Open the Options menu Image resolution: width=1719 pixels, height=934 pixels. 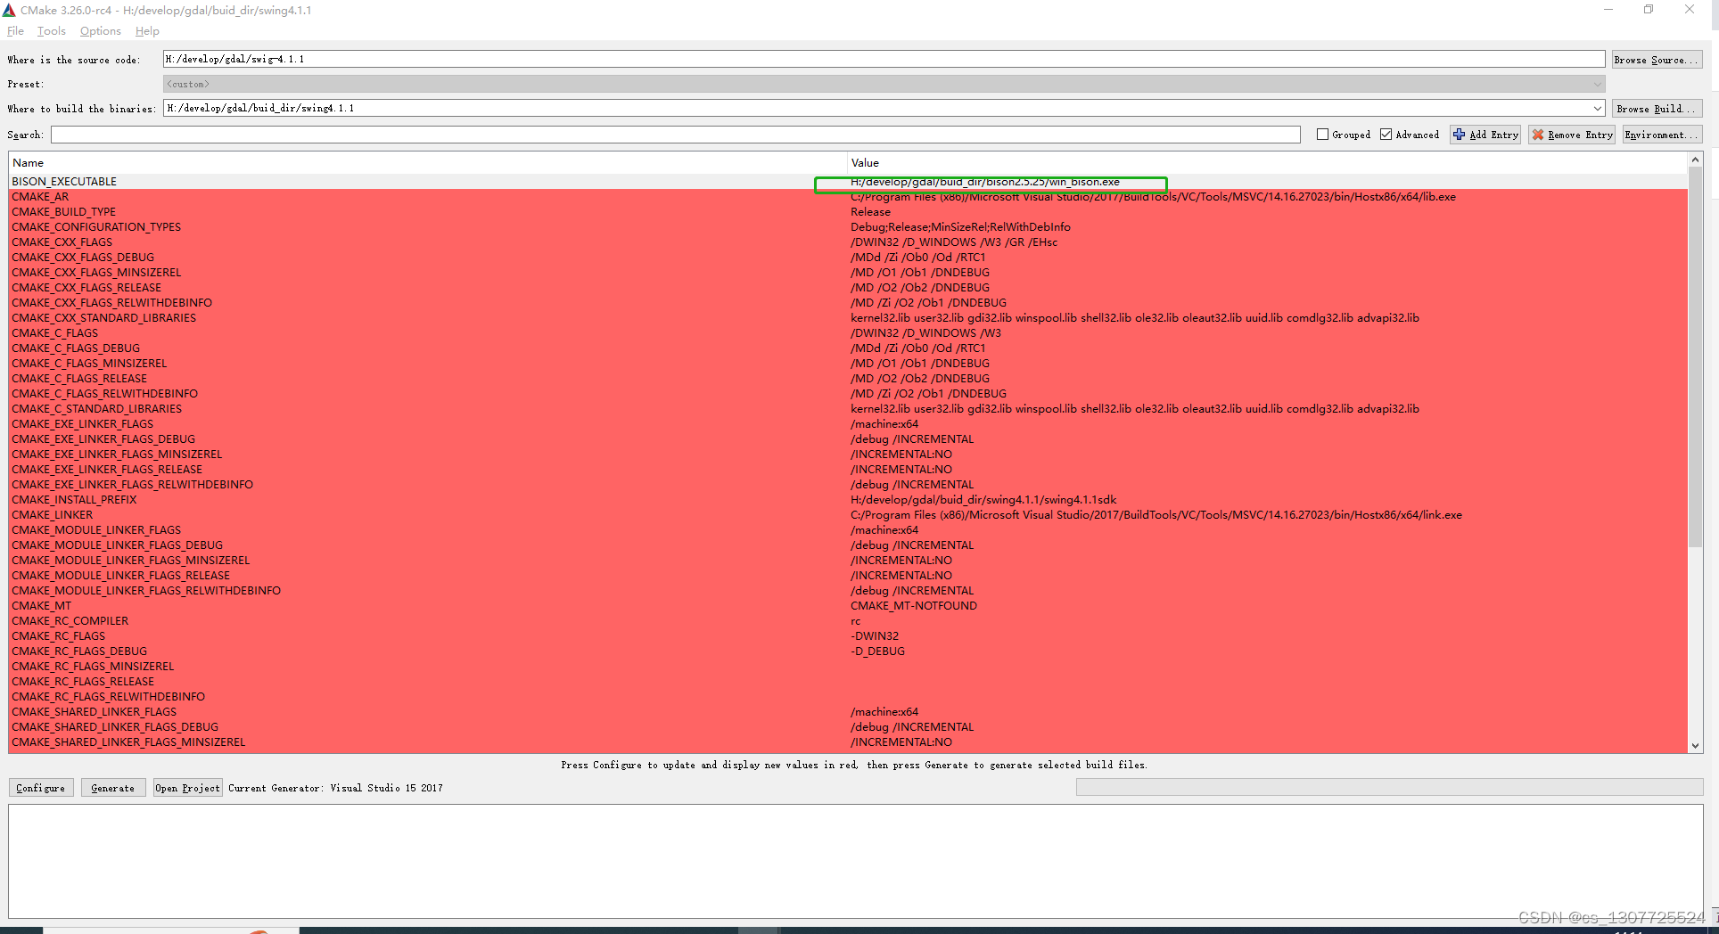coord(101,31)
